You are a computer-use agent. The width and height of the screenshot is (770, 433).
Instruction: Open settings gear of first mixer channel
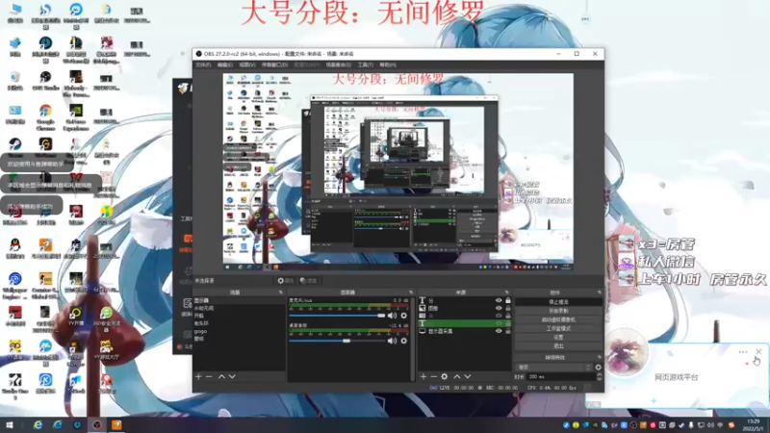(x=403, y=316)
